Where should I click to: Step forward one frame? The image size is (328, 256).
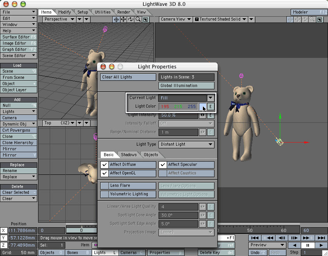pyautogui.click(x=294, y=238)
